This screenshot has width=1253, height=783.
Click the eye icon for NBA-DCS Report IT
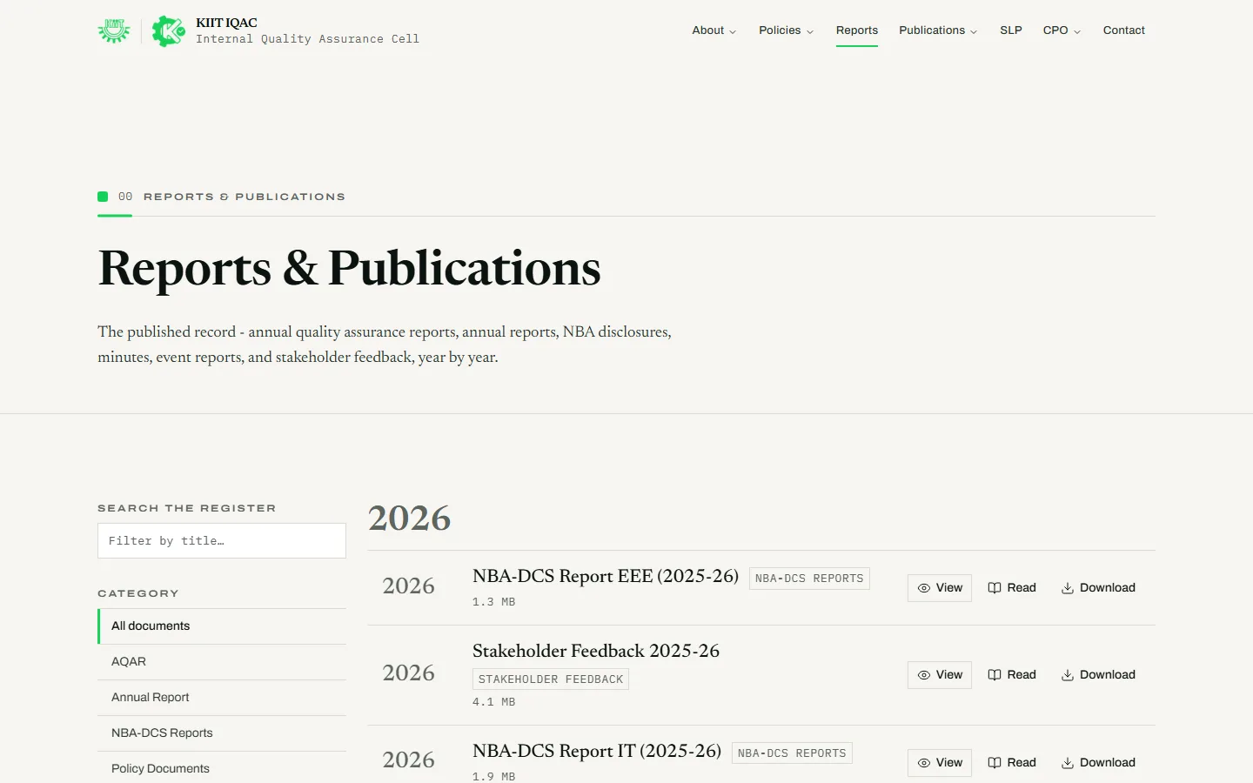tap(924, 763)
